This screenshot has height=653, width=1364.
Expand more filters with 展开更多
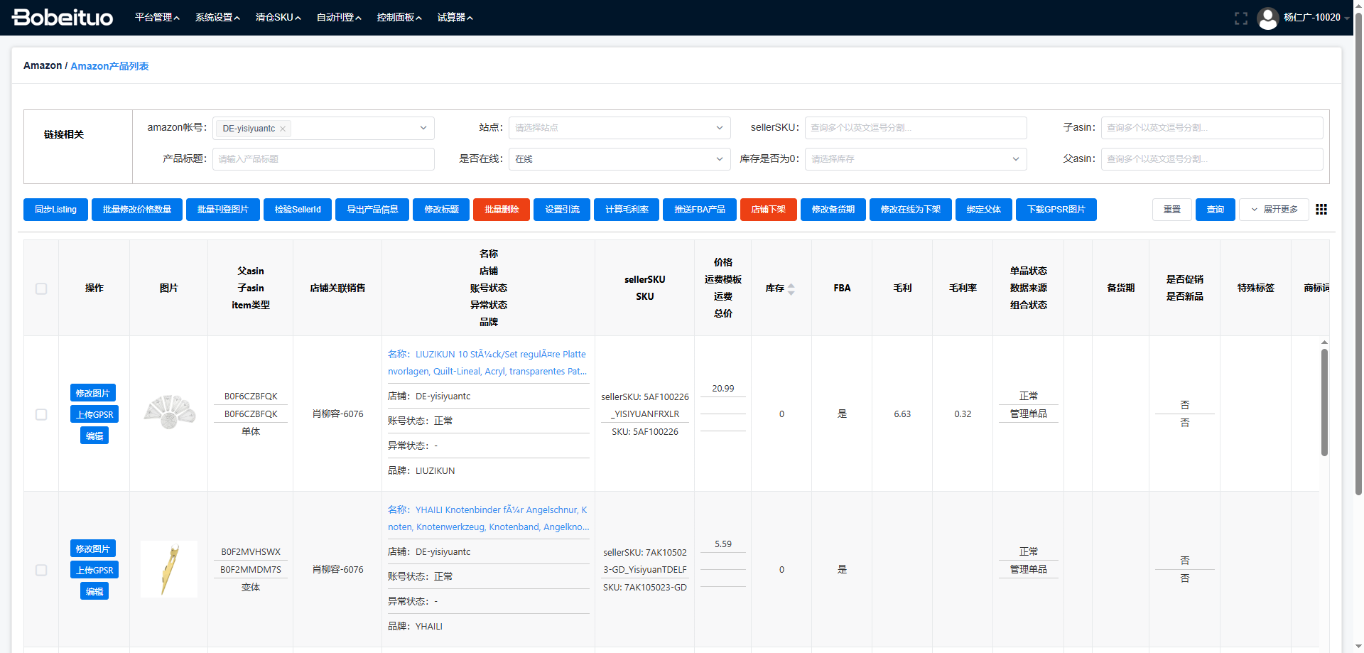(x=1274, y=210)
